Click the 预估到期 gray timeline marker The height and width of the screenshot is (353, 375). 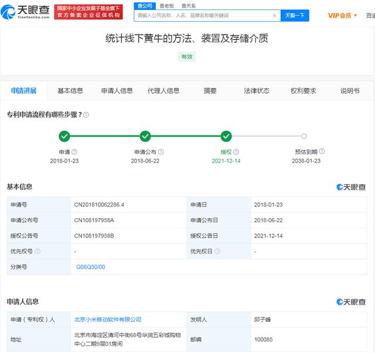304,136
